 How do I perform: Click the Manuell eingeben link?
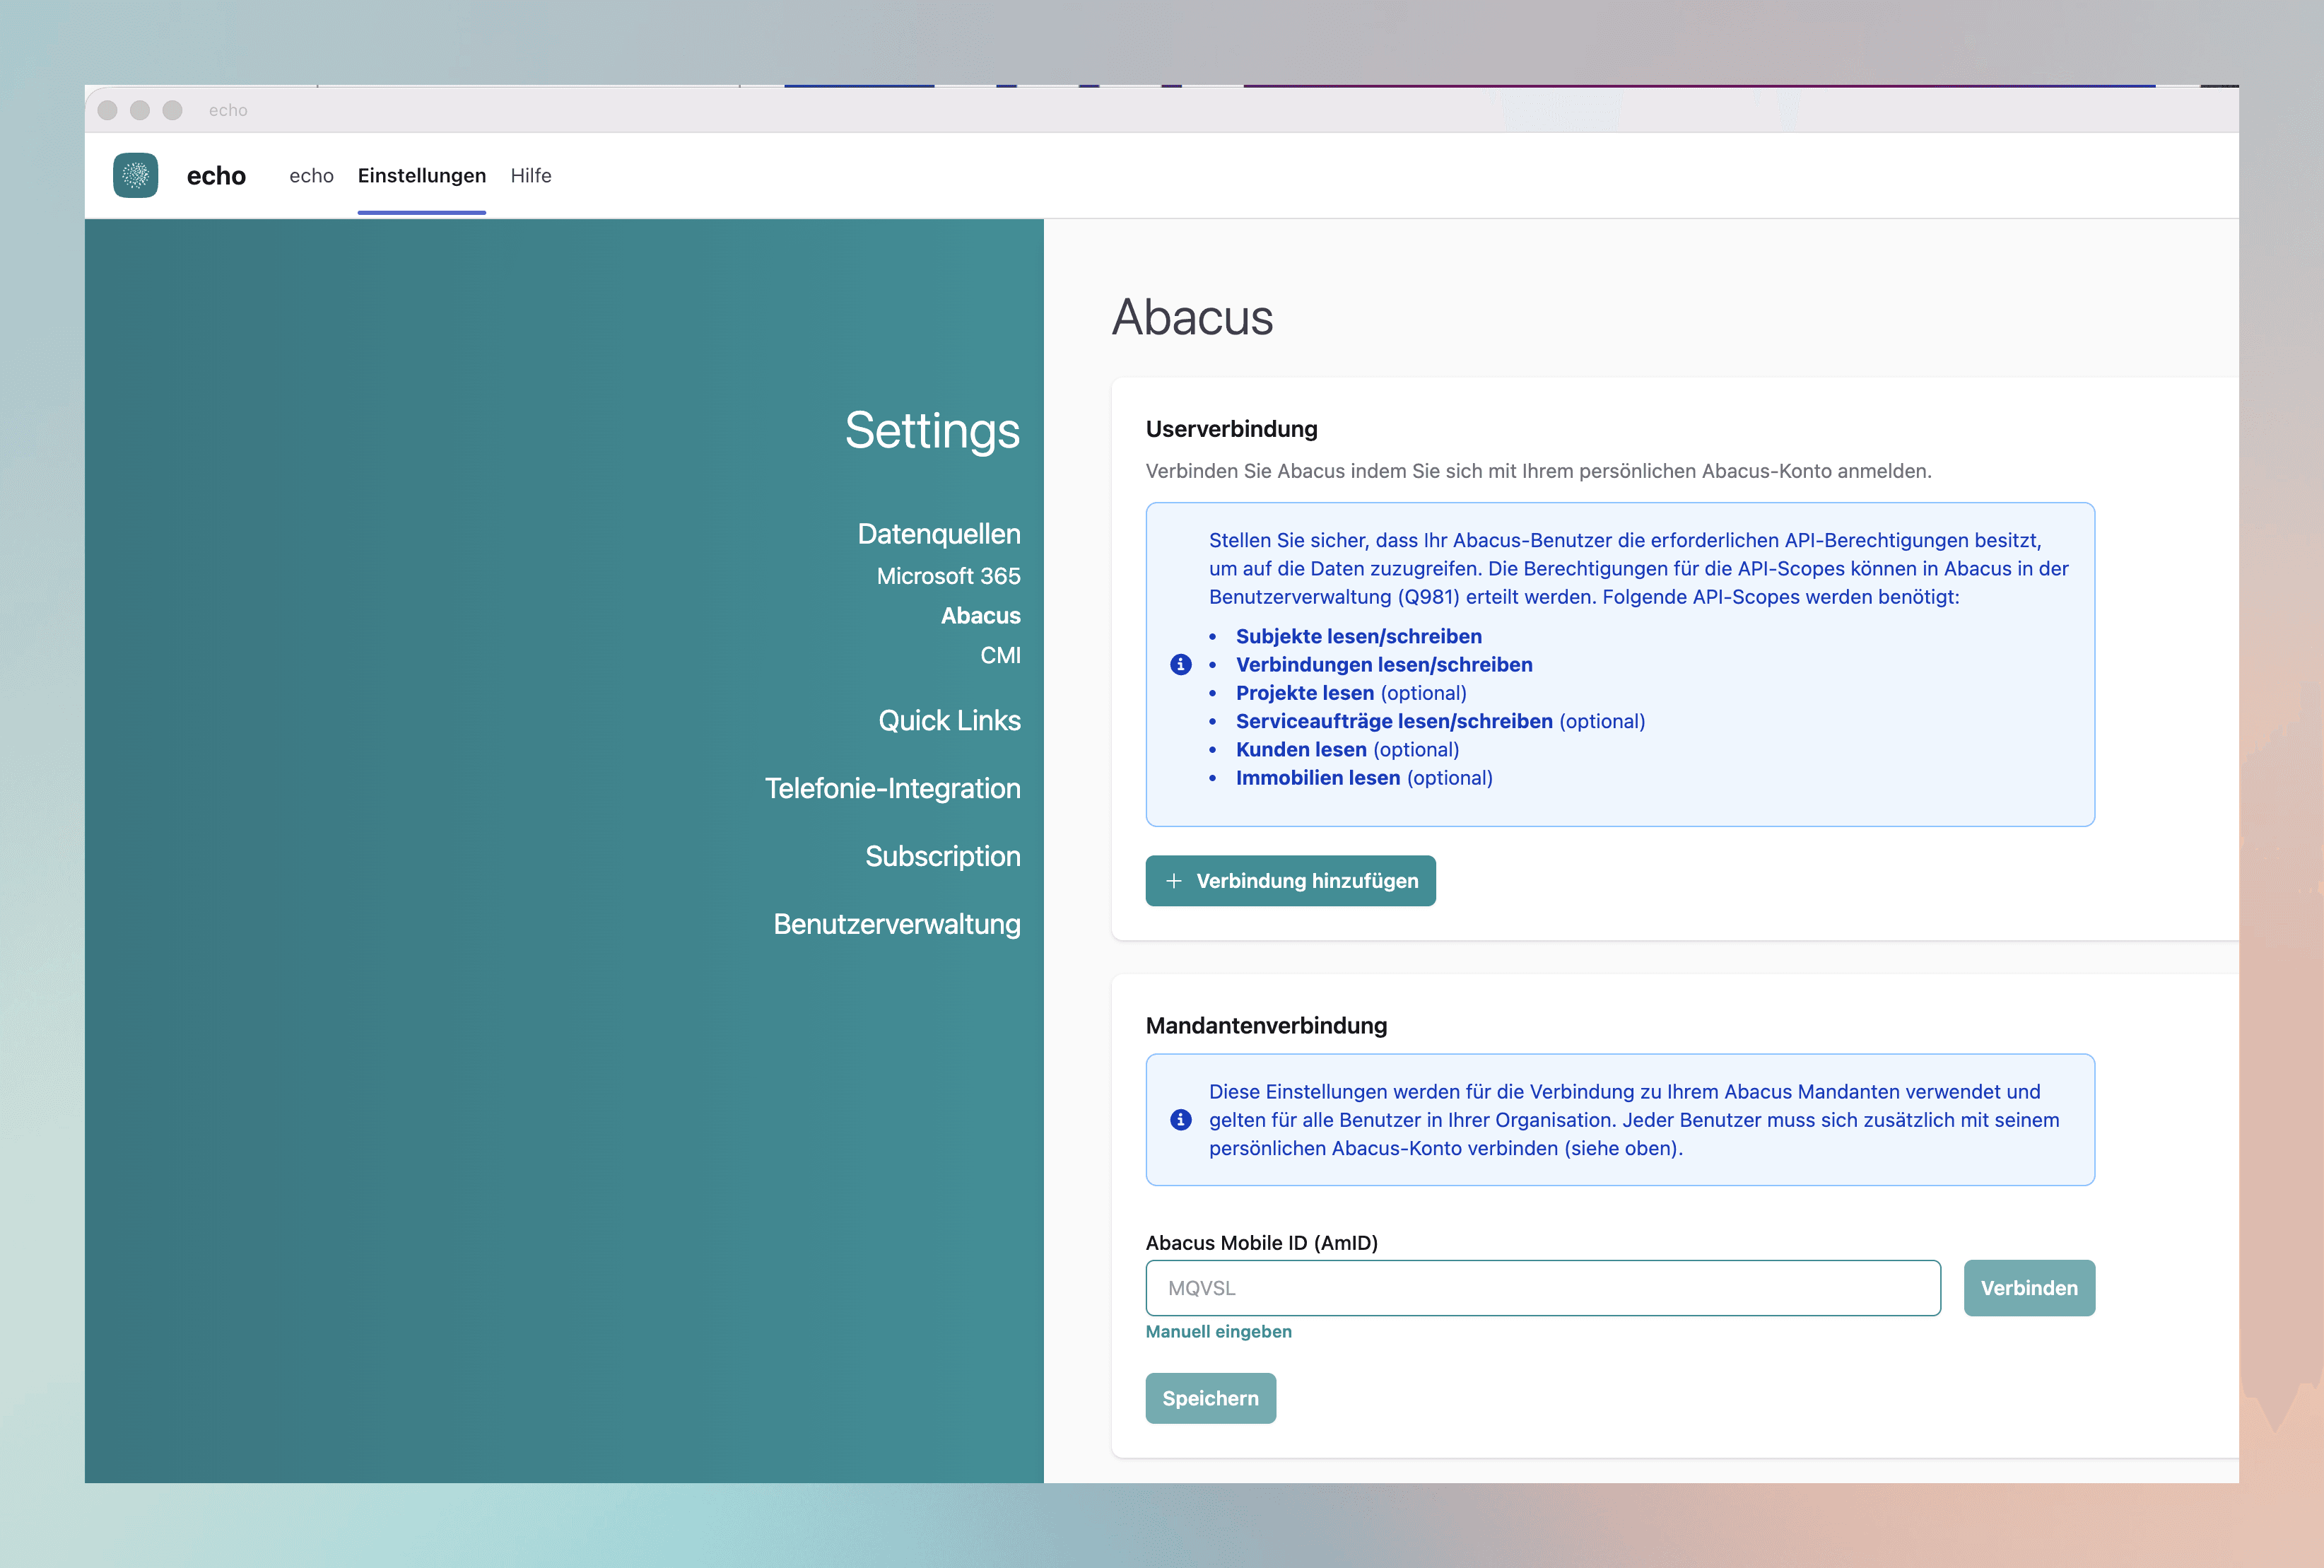click(x=1219, y=1332)
